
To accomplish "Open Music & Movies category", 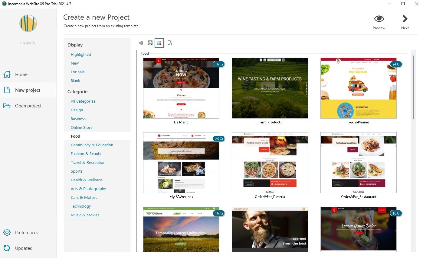I will click(x=85, y=215).
